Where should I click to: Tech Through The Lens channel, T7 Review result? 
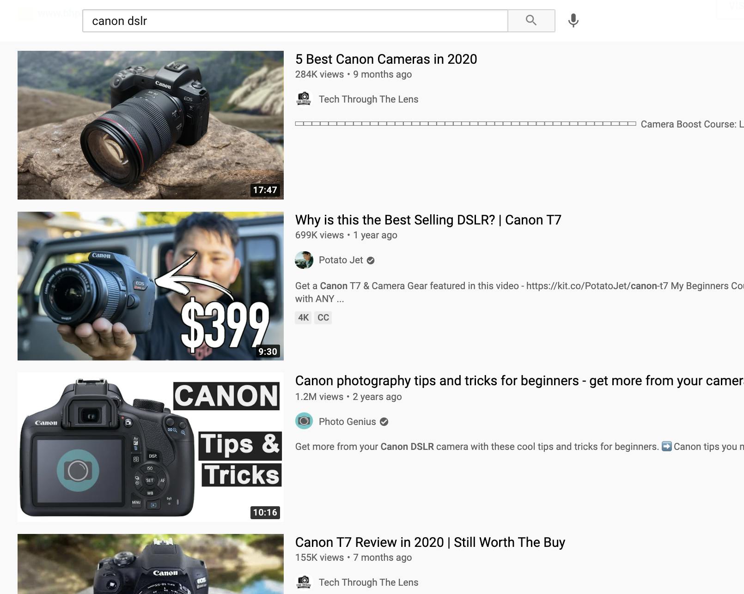[x=368, y=582]
